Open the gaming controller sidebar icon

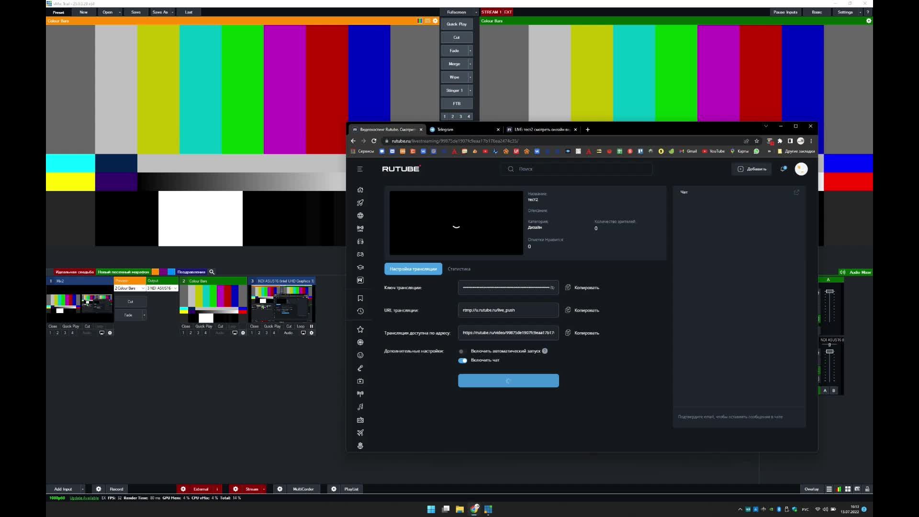[x=360, y=255]
